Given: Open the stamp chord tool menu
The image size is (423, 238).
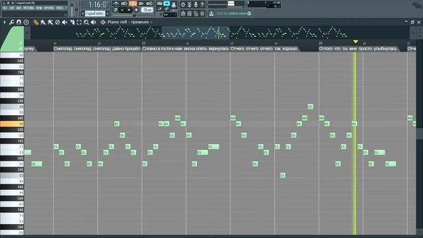Looking at the screenshot, I should [x=26, y=22].
